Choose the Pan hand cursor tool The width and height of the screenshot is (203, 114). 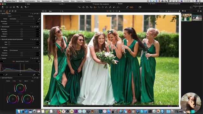coord(83,7)
